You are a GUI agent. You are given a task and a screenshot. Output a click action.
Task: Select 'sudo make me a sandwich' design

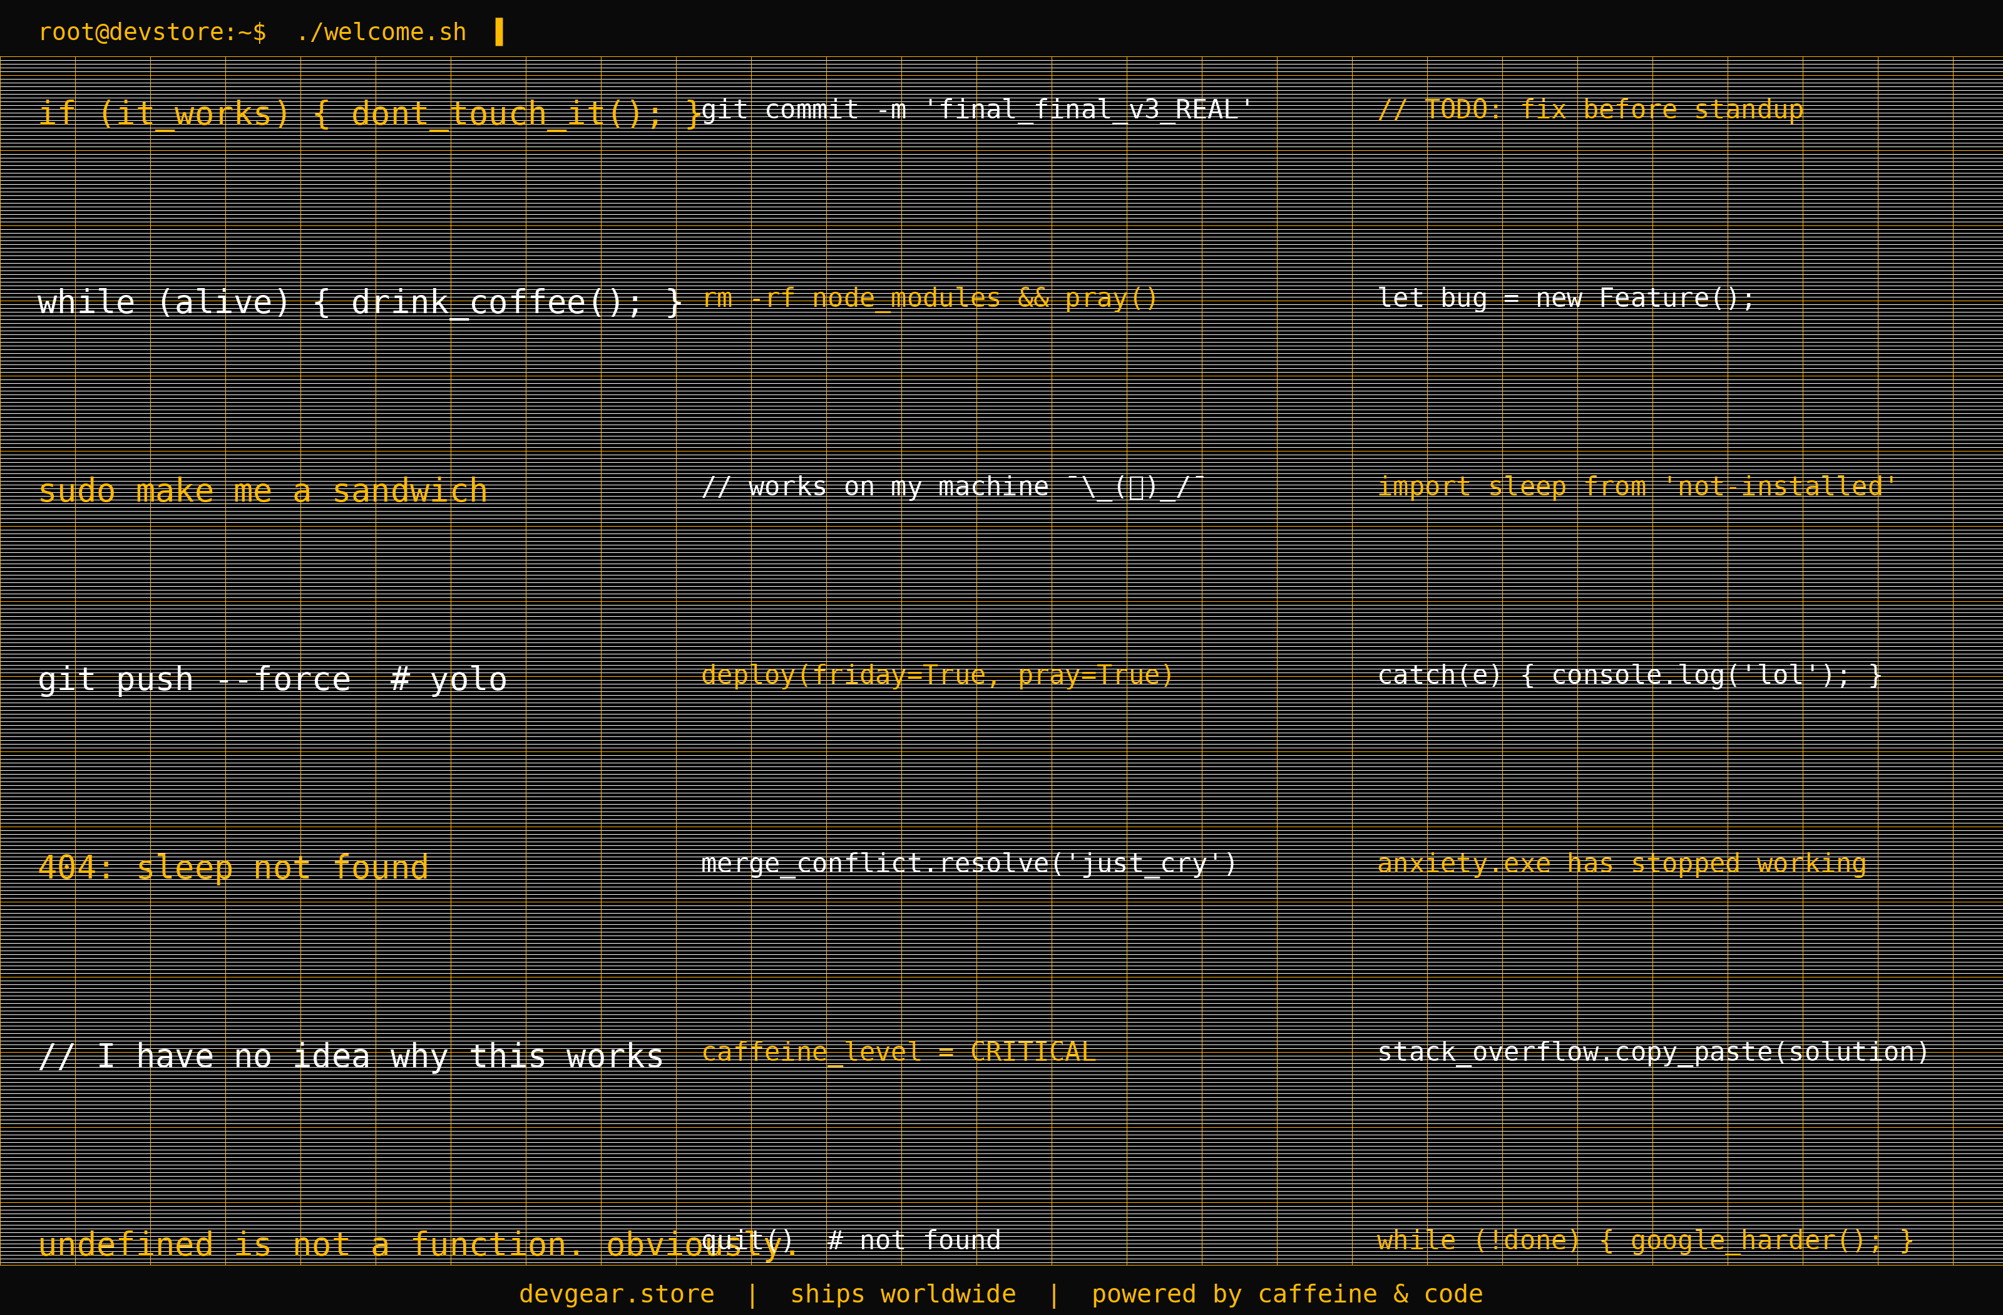click(262, 491)
